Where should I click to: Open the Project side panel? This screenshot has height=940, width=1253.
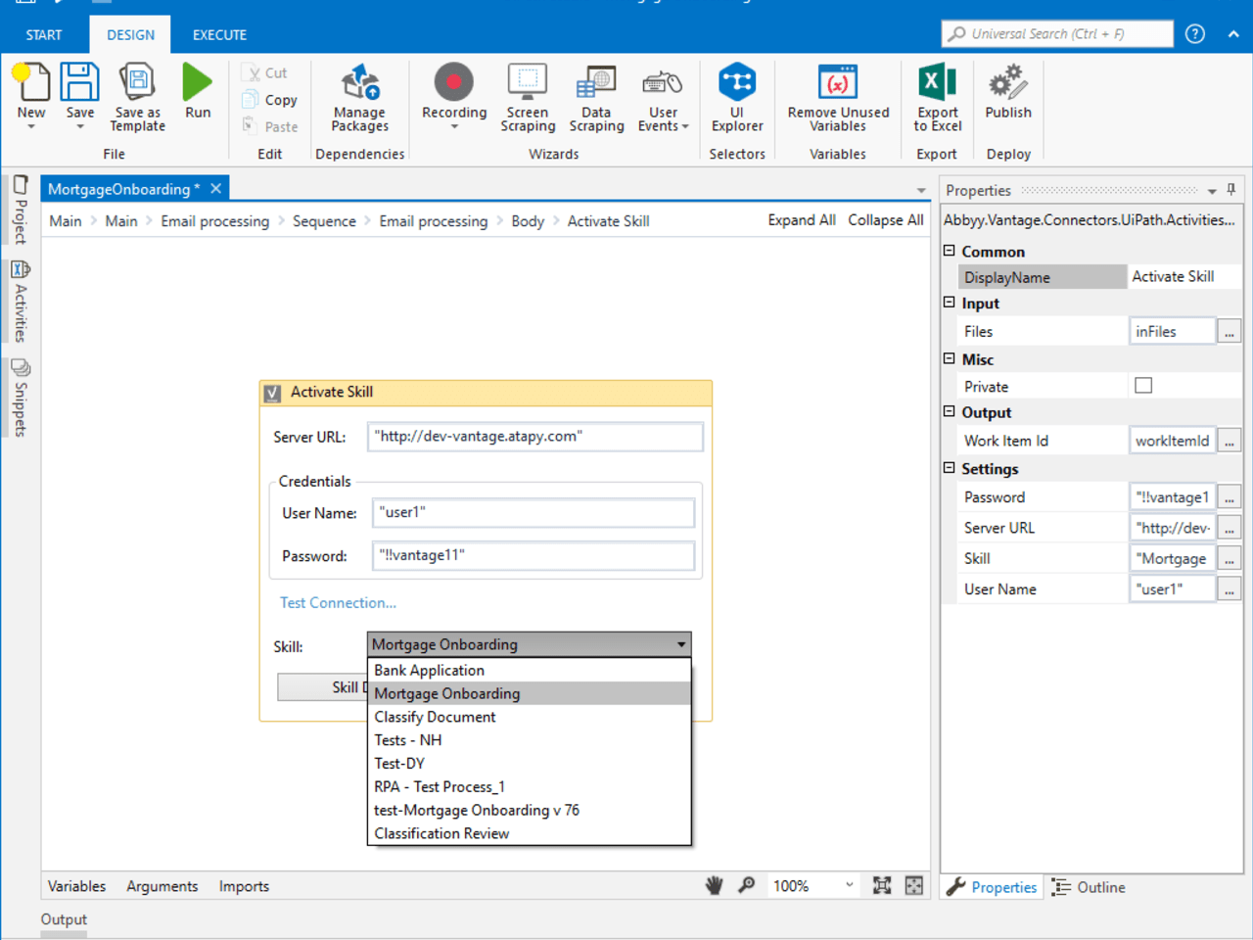pos(20,210)
